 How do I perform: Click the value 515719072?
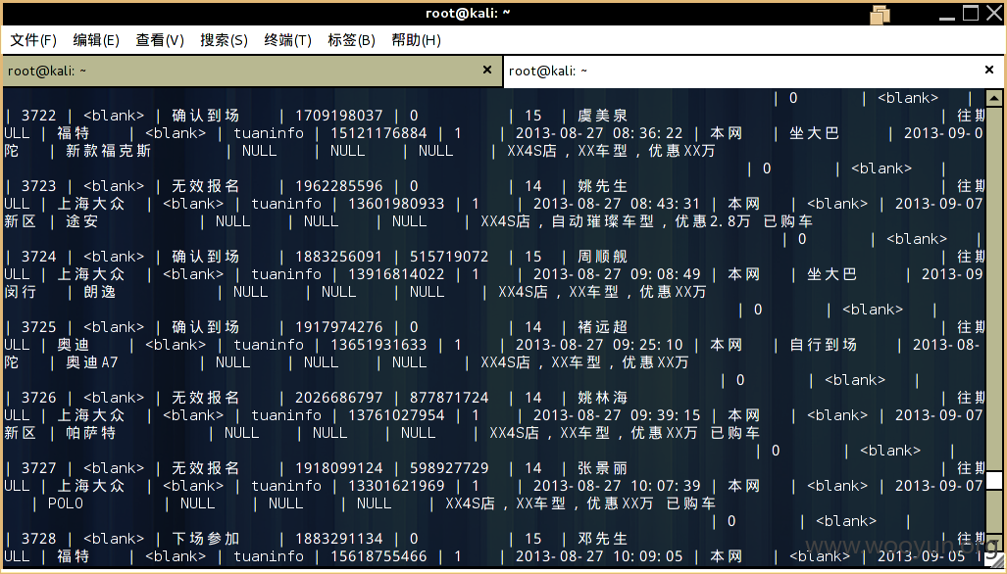tap(449, 258)
